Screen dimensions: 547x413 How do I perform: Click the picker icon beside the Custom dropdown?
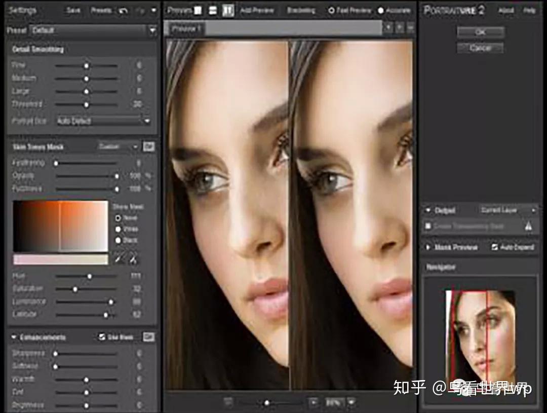[149, 146]
